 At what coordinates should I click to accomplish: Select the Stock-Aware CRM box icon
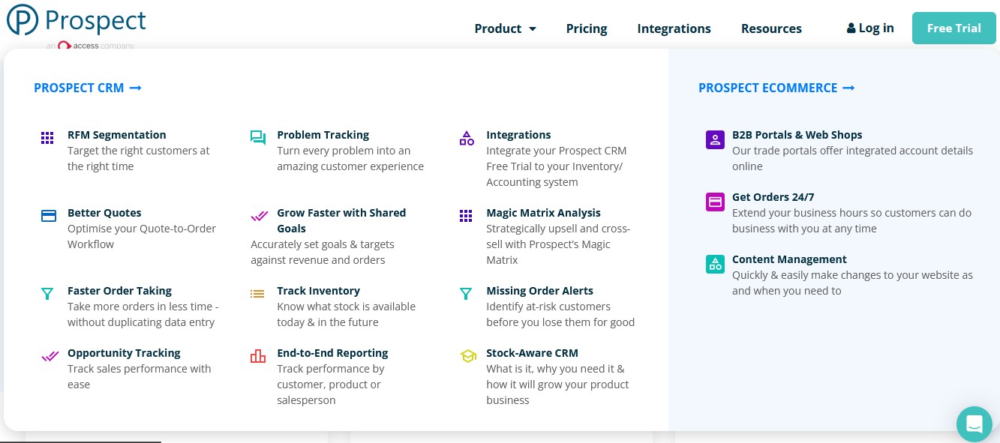[468, 356]
